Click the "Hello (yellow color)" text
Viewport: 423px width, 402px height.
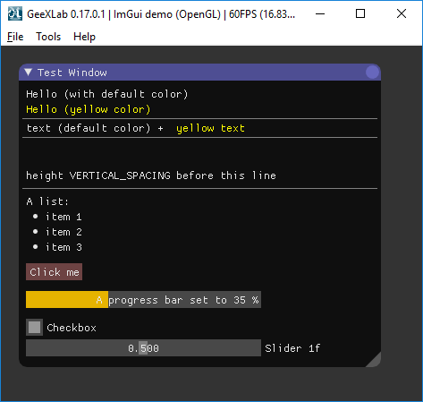[x=89, y=109]
